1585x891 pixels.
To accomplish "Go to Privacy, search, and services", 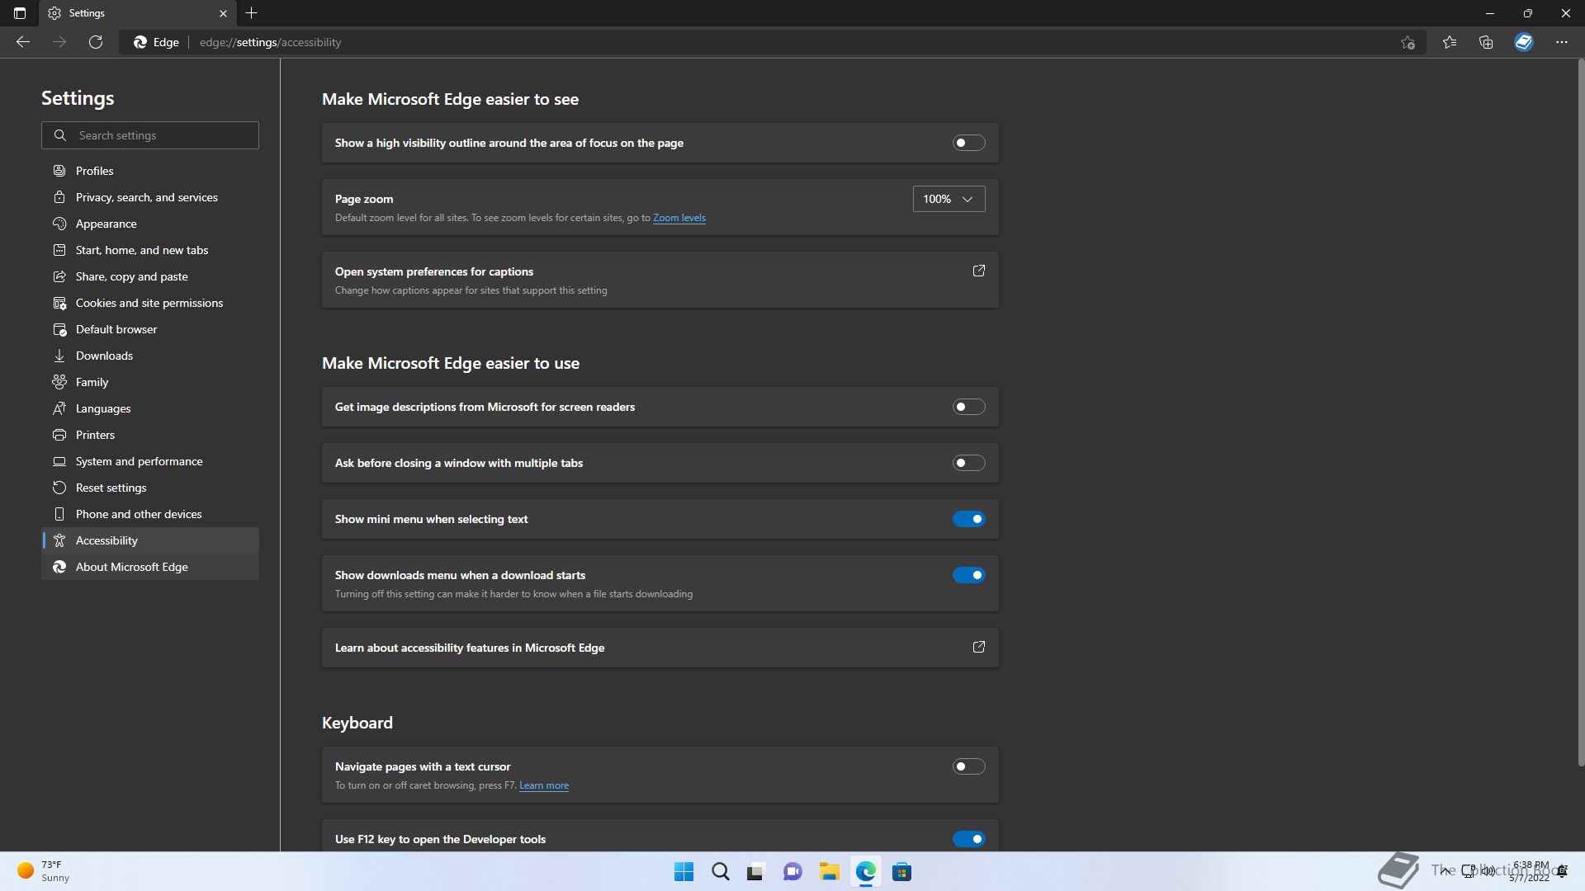I will (150, 197).
